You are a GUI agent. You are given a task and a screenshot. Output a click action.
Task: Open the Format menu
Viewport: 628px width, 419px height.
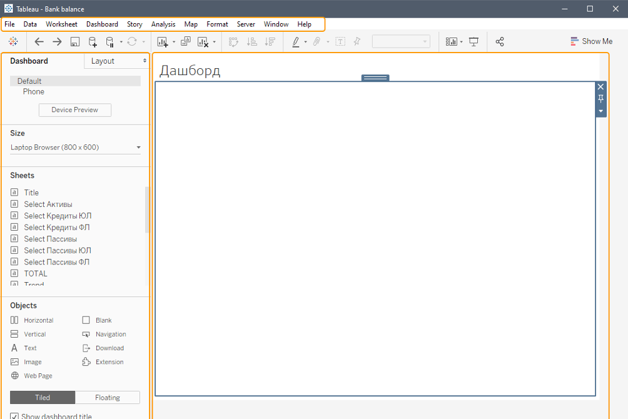click(218, 24)
